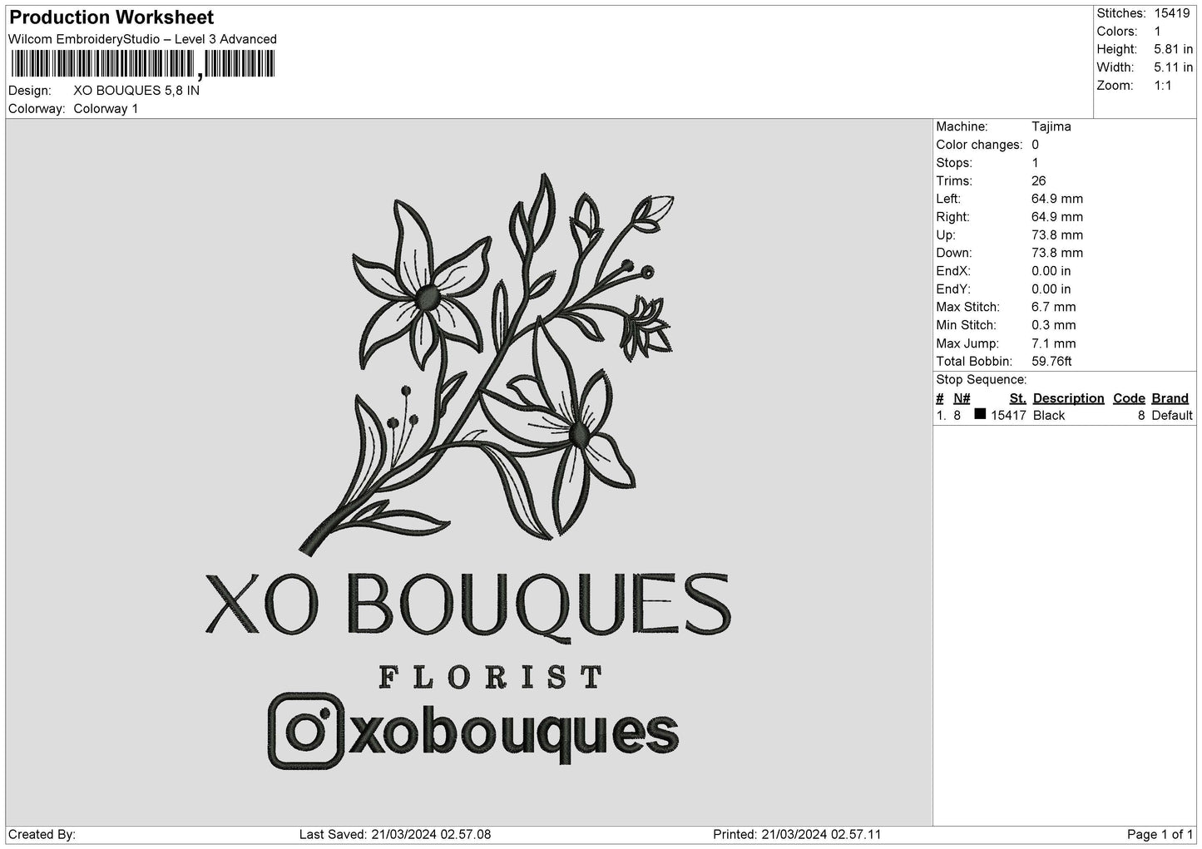Image resolution: width=1202 pixels, height=849 pixels.
Task: Click the Machine value Tajima
Action: click(1051, 126)
